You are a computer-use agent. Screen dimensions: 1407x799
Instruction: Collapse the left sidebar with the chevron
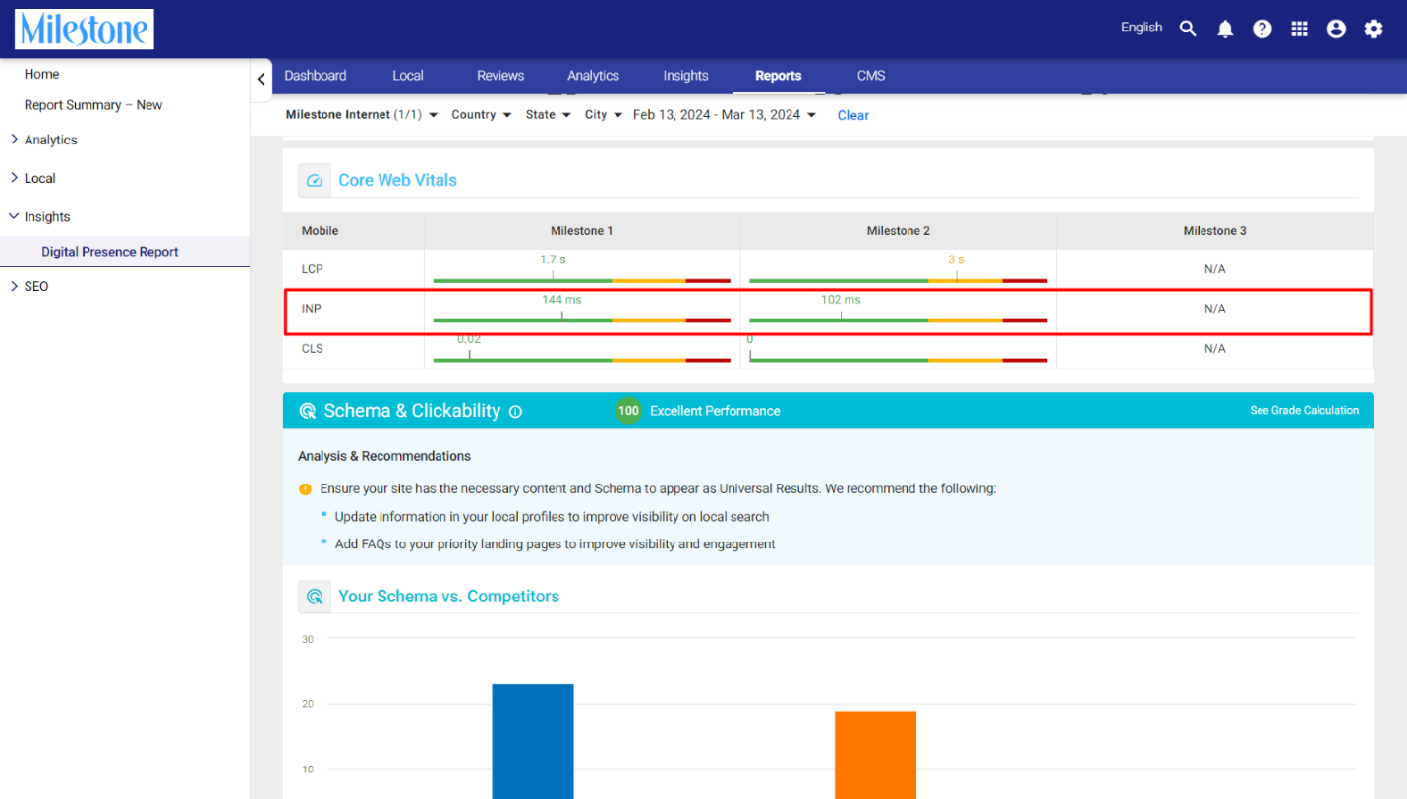click(x=262, y=80)
